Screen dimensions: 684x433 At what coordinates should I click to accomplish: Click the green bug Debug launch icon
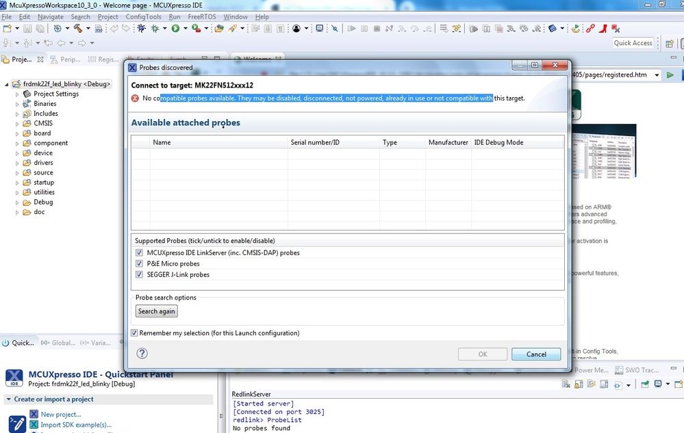pos(155,28)
